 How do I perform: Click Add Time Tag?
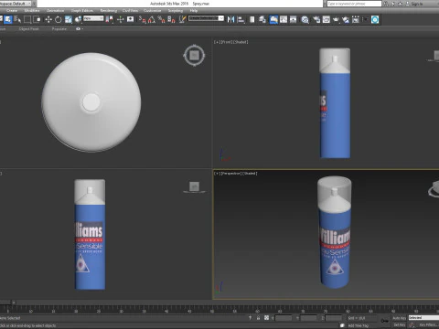pos(358,325)
